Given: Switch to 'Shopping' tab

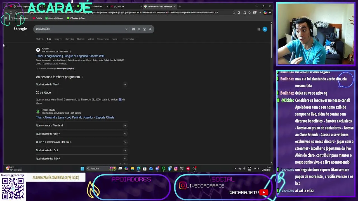Looking at the screenshot, I should [70, 39].
